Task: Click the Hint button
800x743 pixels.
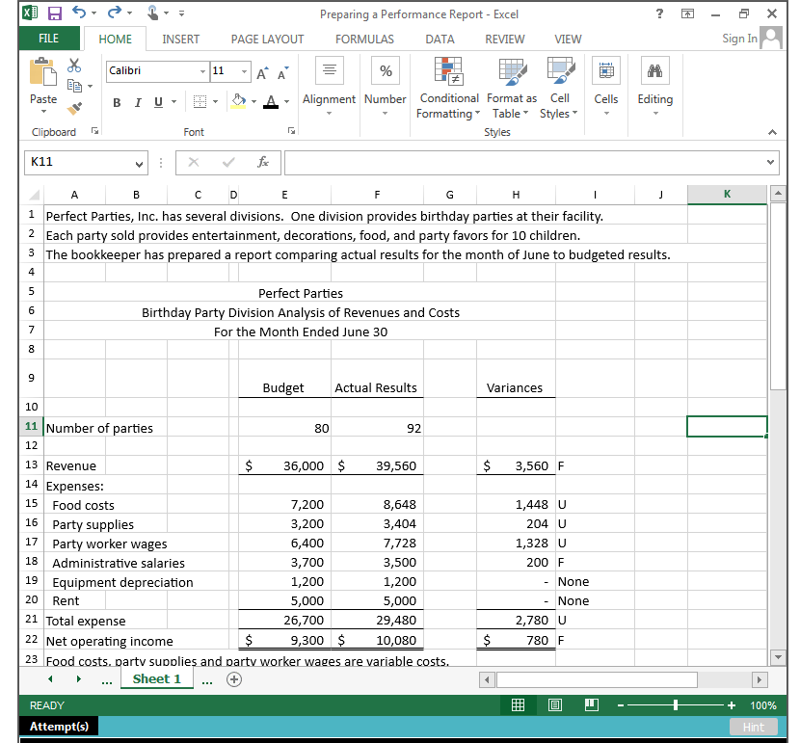Action: click(754, 727)
